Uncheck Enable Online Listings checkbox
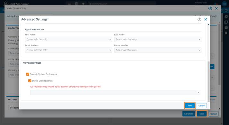This screenshot has width=229, height=125. 30,81
